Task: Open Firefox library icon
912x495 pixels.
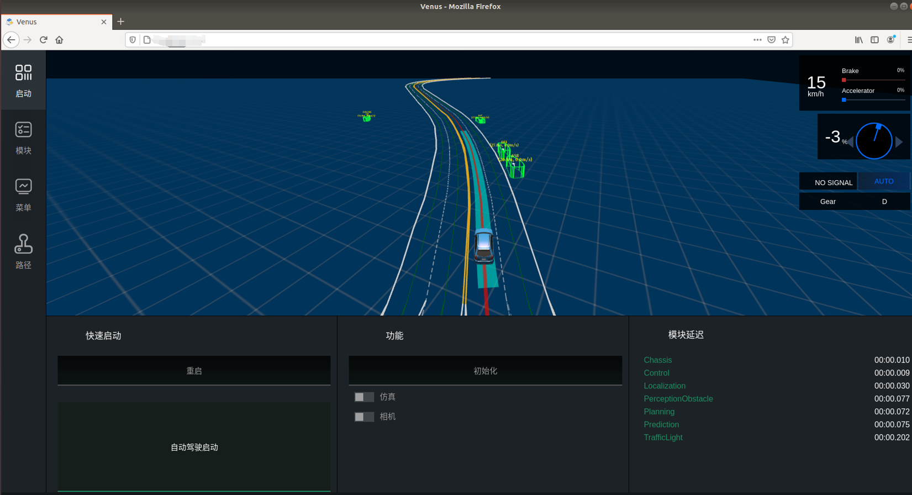Action: [858, 40]
